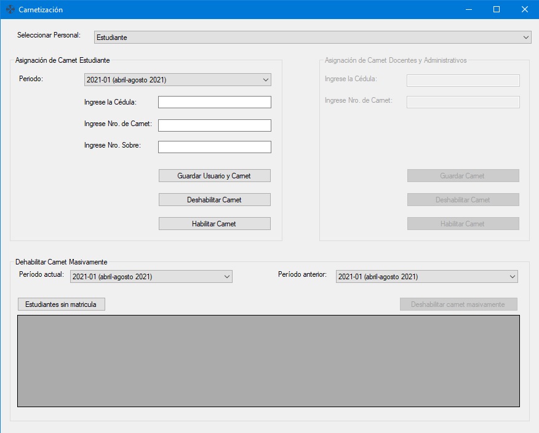
Task: Open the Período actual combo box
Action: coord(151,277)
